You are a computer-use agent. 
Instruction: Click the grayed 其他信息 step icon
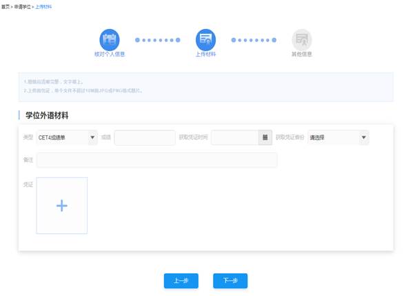pos(302,40)
